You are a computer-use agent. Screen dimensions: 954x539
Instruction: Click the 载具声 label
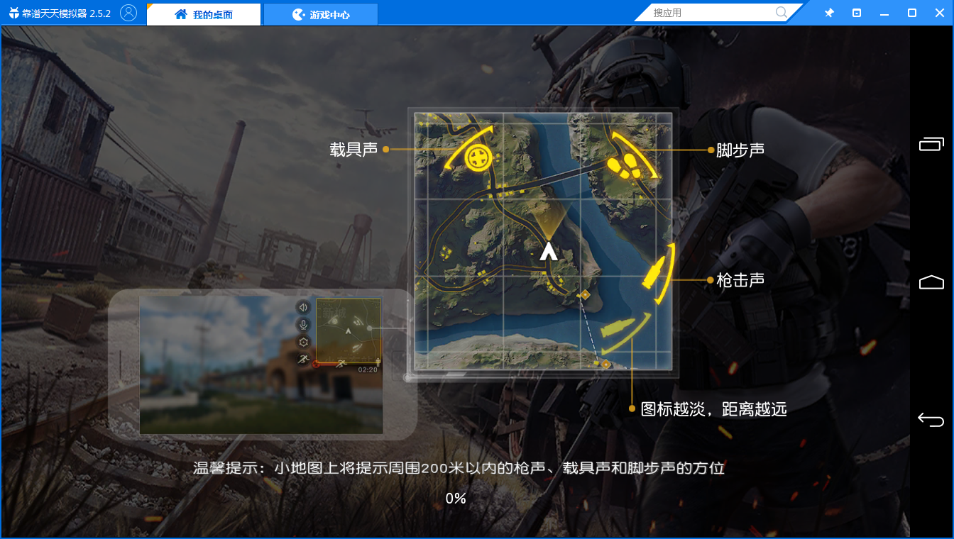pyautogui.click(x=353, y=150)
